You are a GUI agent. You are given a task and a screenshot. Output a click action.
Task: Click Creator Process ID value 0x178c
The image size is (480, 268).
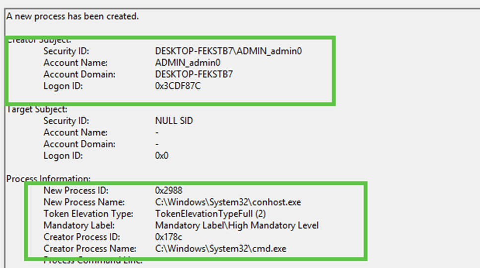point(169,237)
